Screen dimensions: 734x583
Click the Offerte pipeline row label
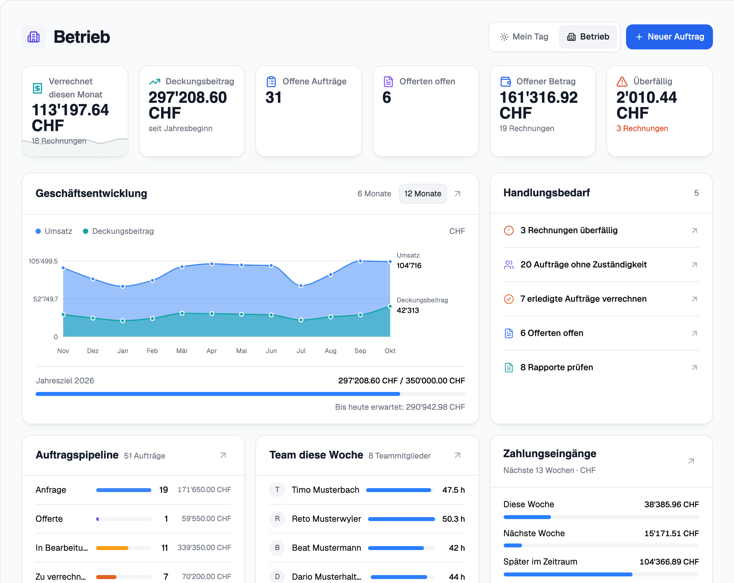[x=49, y=518]
